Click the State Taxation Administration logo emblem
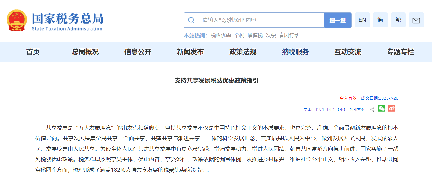 [17, 21]
